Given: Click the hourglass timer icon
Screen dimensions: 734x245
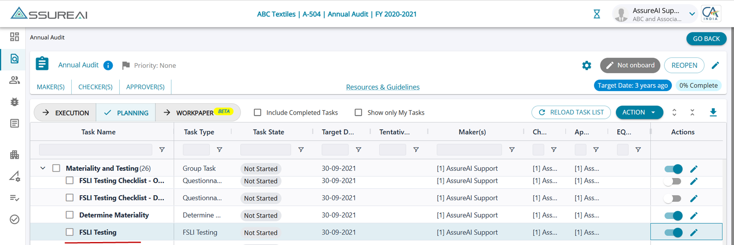Looking at the screenshot, I should [x=597, y=14].
